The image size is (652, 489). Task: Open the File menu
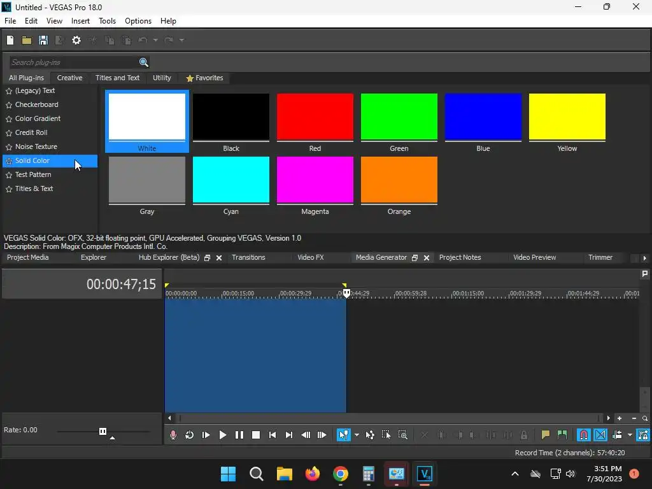[x=10, y=21]
